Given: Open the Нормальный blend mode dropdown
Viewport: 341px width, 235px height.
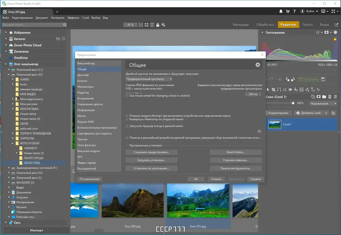Looking at the screenshot, I should tap(323, 103).
